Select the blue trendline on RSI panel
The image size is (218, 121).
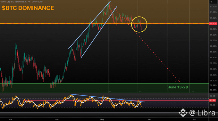(108, 98)
